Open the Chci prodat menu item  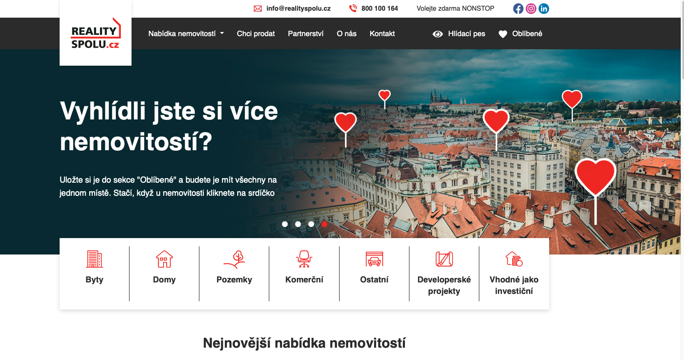click(256, 34)
